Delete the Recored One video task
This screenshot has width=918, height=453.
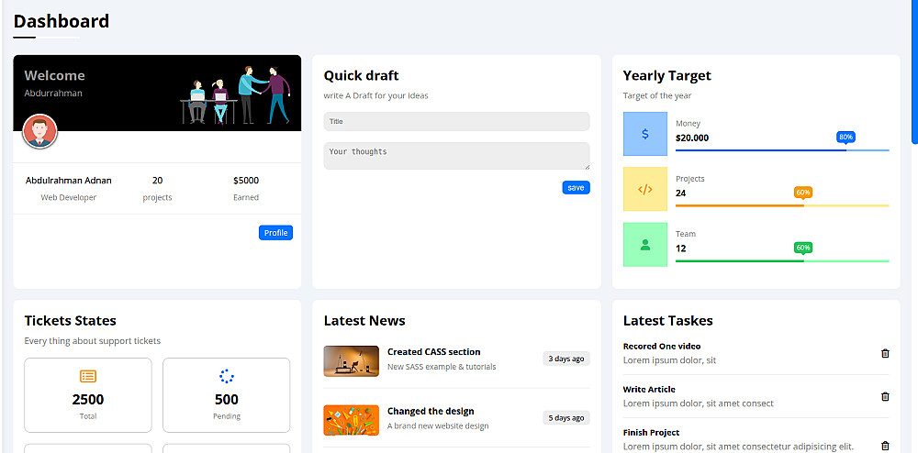tap(885, 353)
